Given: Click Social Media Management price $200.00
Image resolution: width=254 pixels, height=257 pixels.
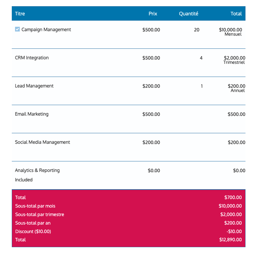Looking at the screenshot, I should coord(151,142).
